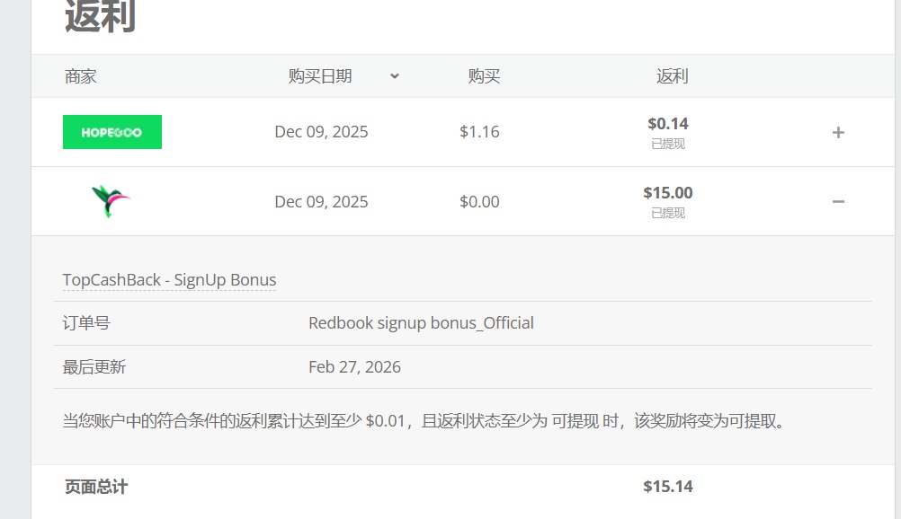The image size is (901, 519).
Task: Click the HOPEGOO merchant logo
Action: [x=112, y=132]
